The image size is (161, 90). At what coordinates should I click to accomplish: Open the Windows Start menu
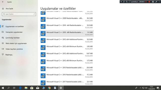[3, 88]
